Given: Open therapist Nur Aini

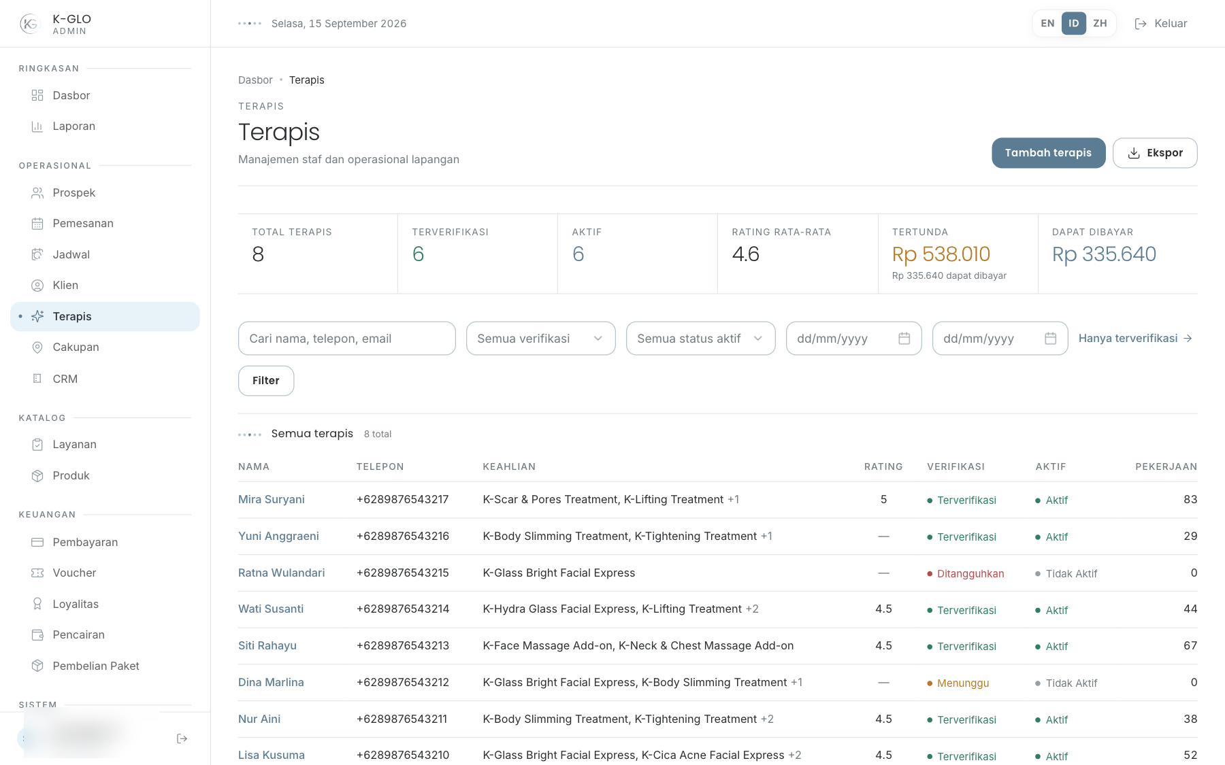Looking at the screenshot, I should click(x=259, y=719).
